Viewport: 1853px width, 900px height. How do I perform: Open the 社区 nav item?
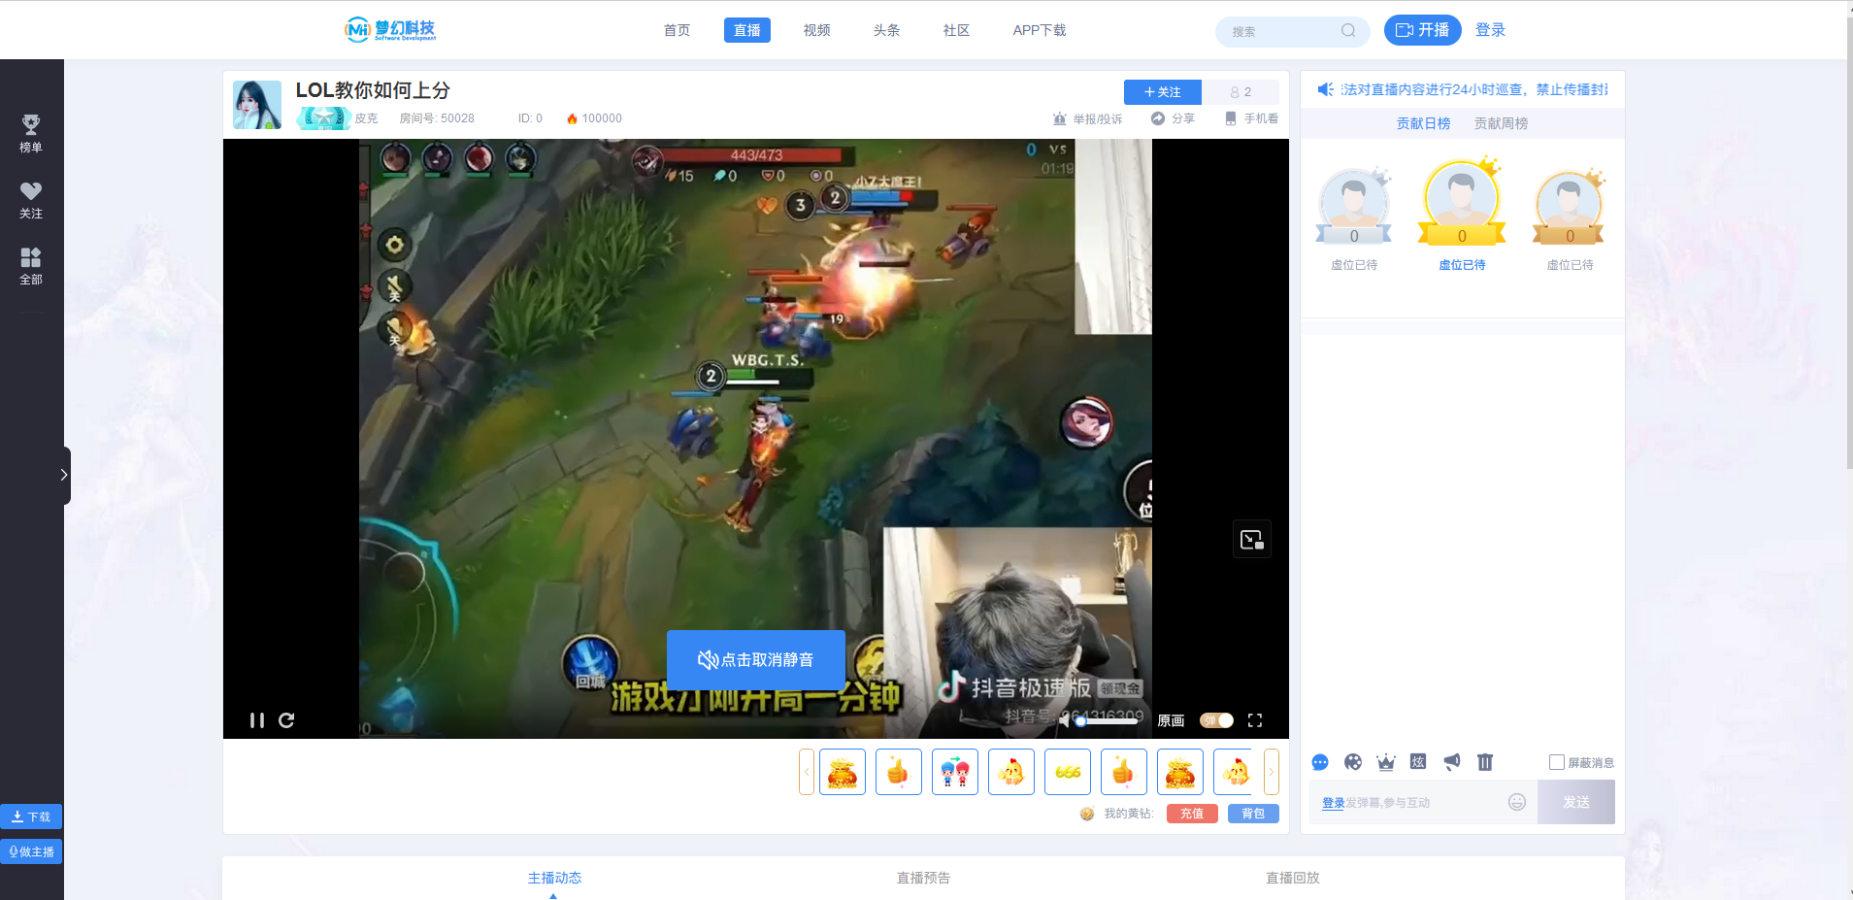pos(956,30)
